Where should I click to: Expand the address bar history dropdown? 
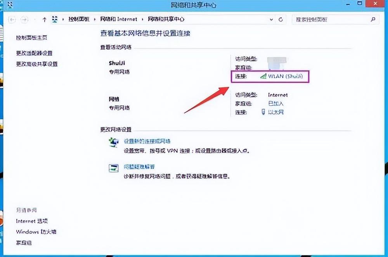(271, 19)
